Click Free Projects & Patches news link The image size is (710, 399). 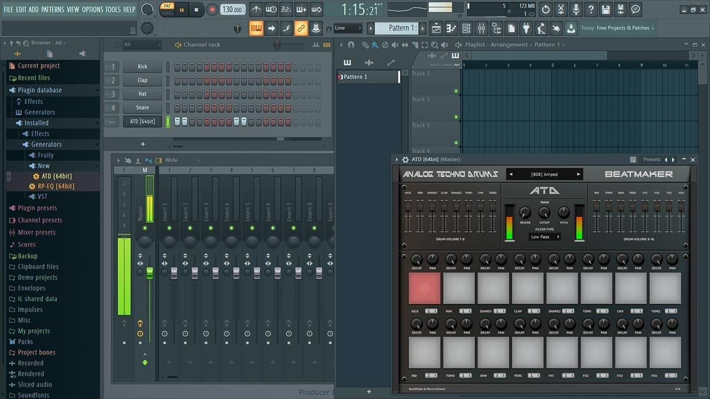(623, 28)
